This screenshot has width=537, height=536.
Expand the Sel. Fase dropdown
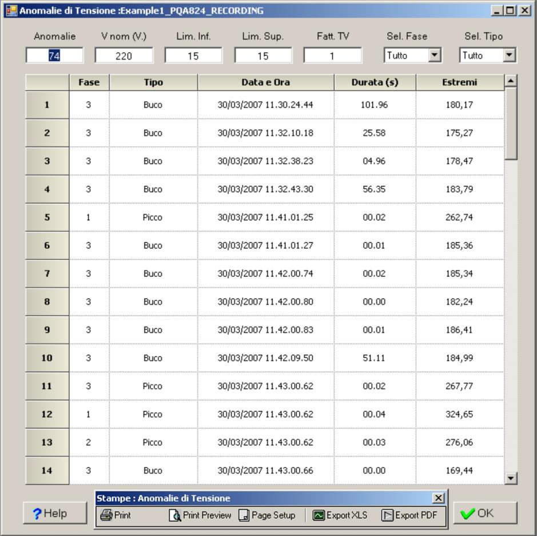click(435, 55)
